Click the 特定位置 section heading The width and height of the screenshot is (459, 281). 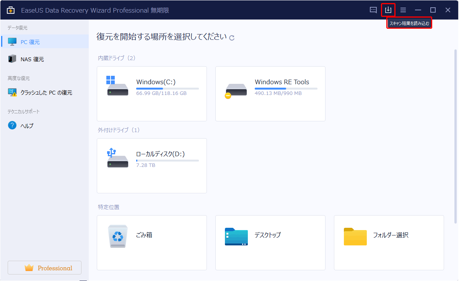click(109, 207)
